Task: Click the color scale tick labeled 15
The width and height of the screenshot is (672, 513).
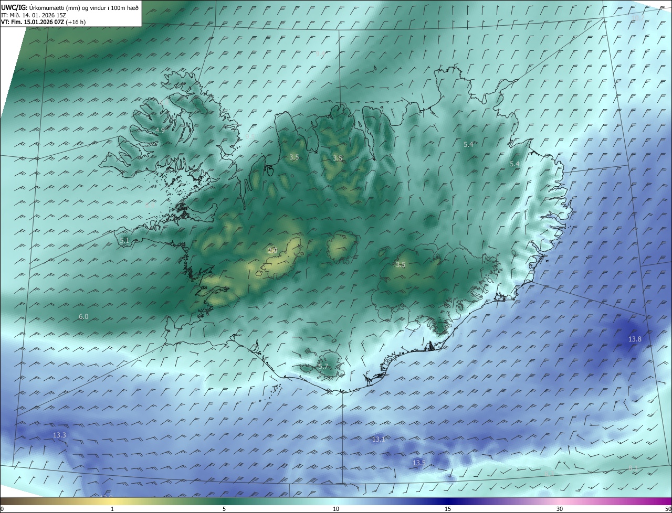Action: 448,509
